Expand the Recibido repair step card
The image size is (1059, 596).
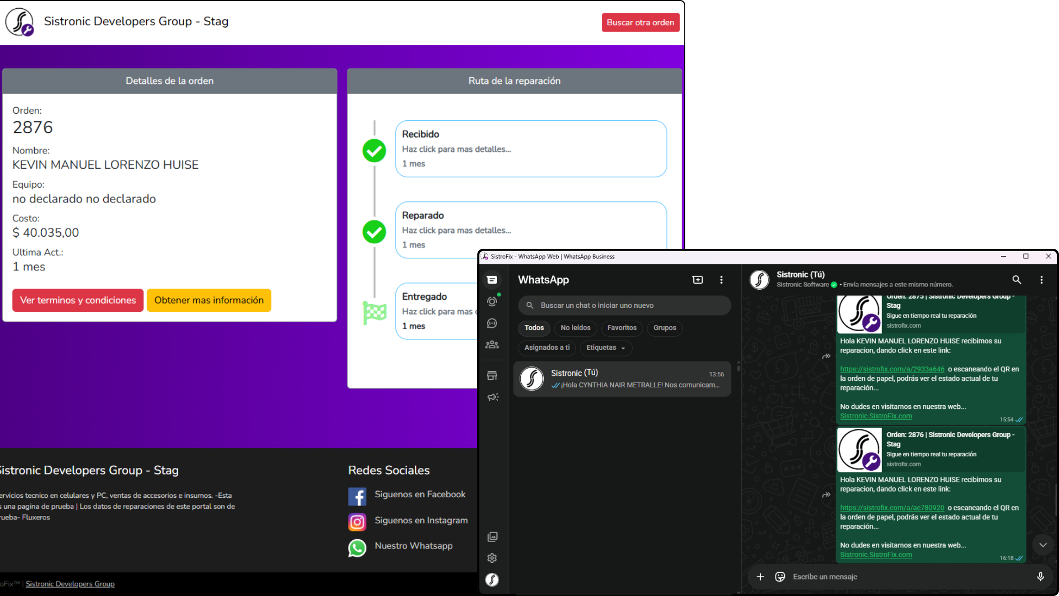[x=531, y=149]
